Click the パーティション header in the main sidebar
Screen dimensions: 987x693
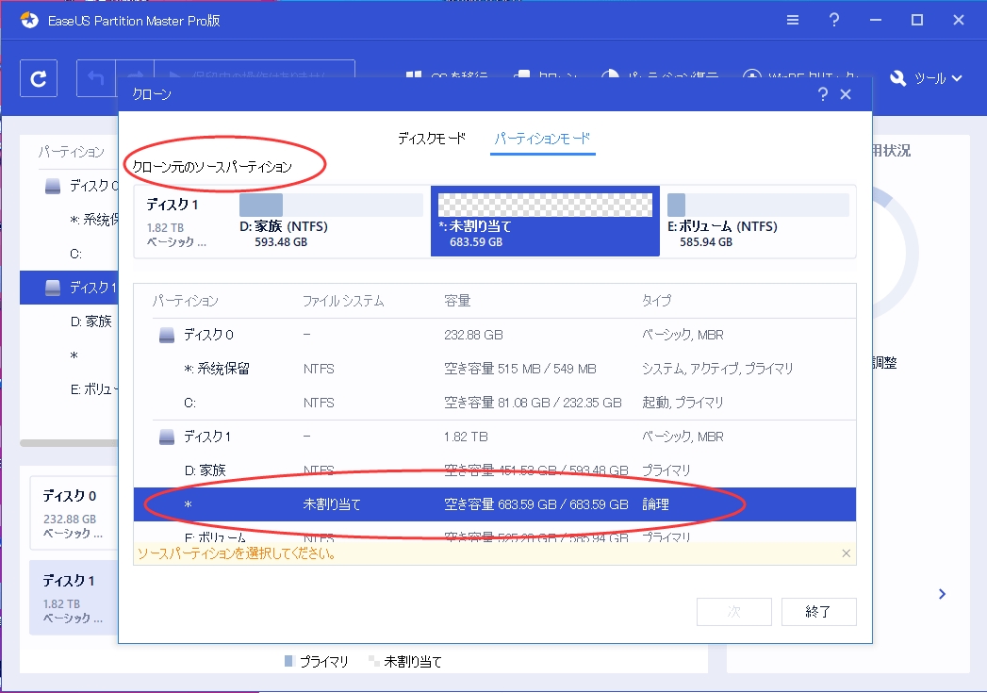(71, 152)
